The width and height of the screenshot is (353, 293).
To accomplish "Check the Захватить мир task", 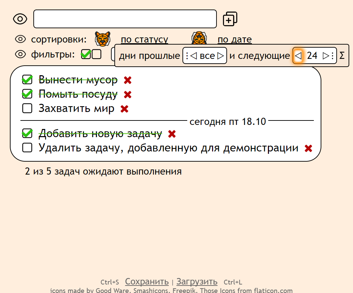I will click(x=27, y=108).
